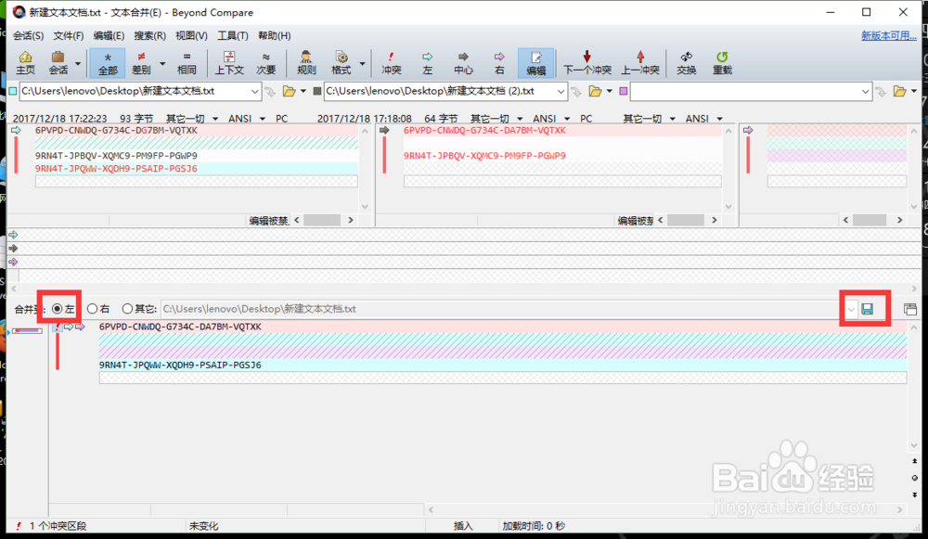This screenshot has height=539, width=928.
Task: Select the 相同 same-lines filter
Action: pos(187,63)
